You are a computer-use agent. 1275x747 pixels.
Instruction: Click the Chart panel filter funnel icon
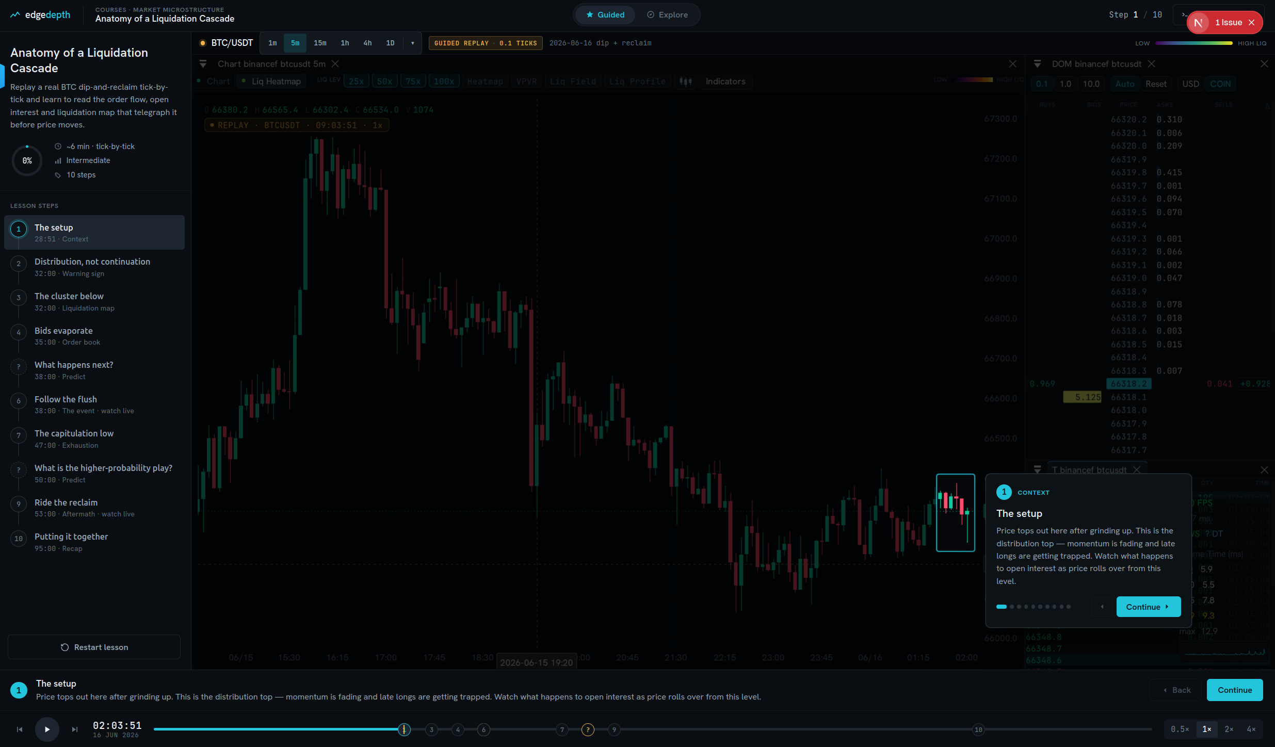pyautogui.click(x=203, y=64)
